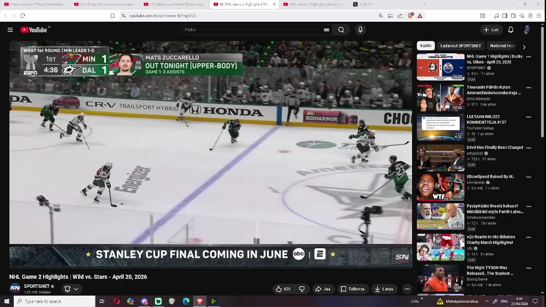
Task: Select the Kaikki filter chip
Action: 426,46
